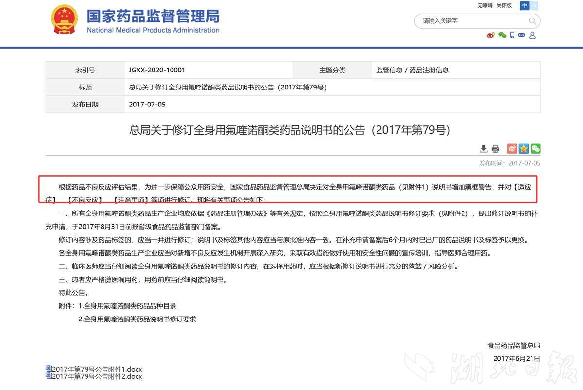Open the WeChat icon under the search box
583x390 pixels.
502,35
